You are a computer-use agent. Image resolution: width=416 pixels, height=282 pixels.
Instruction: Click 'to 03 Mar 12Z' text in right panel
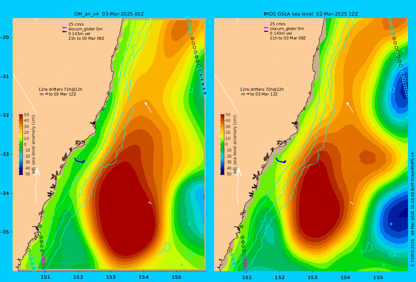coord(264,94)
